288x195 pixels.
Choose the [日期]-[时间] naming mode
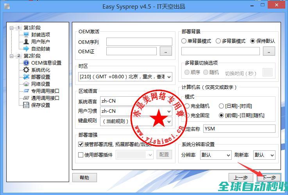pos(222,106)
